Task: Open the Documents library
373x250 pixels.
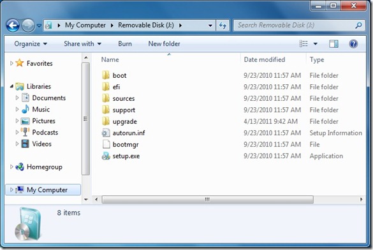Action: click(x=48, y=98)
